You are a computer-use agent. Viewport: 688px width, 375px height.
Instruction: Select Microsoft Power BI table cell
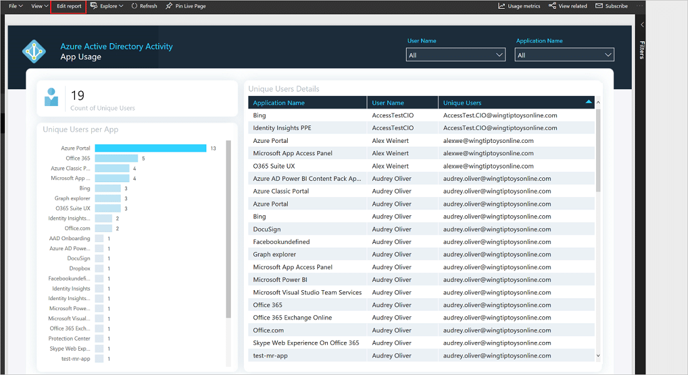point(280,280)
